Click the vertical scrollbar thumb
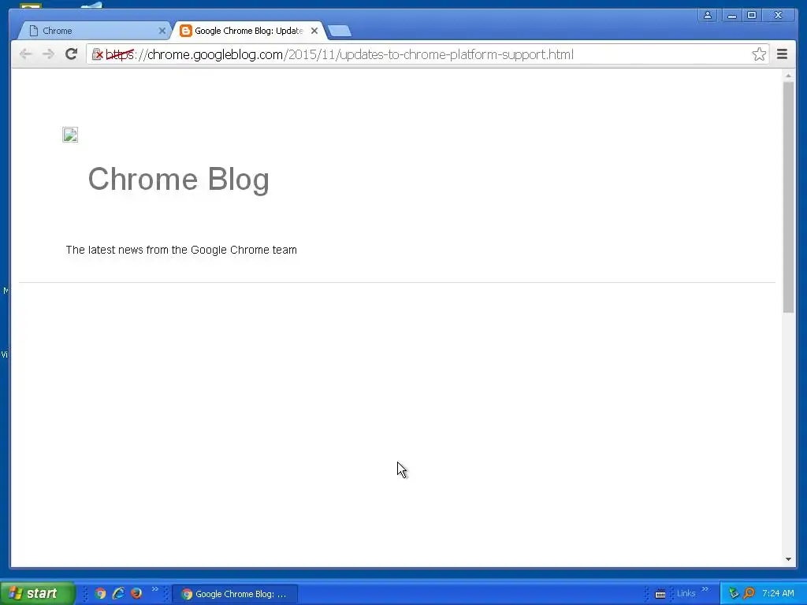 click(x=788, y=196)
